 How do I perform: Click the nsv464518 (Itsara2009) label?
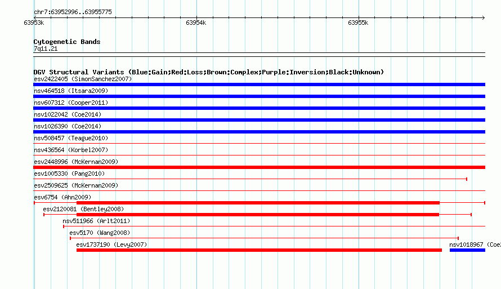(x=71, y=91)
